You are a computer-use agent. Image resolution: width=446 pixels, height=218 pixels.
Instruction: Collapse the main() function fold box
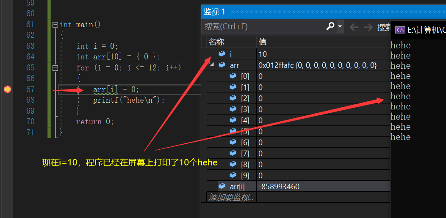point(55,25)
